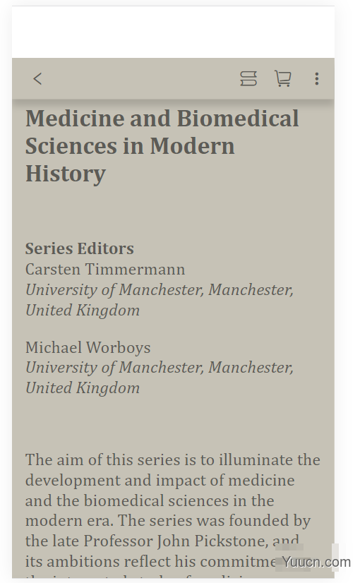
Task: Open the three-dot overflow menu
Action: [316, 79]
